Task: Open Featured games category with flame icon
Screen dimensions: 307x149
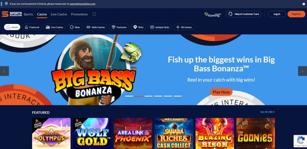Action: pos(32,27)
